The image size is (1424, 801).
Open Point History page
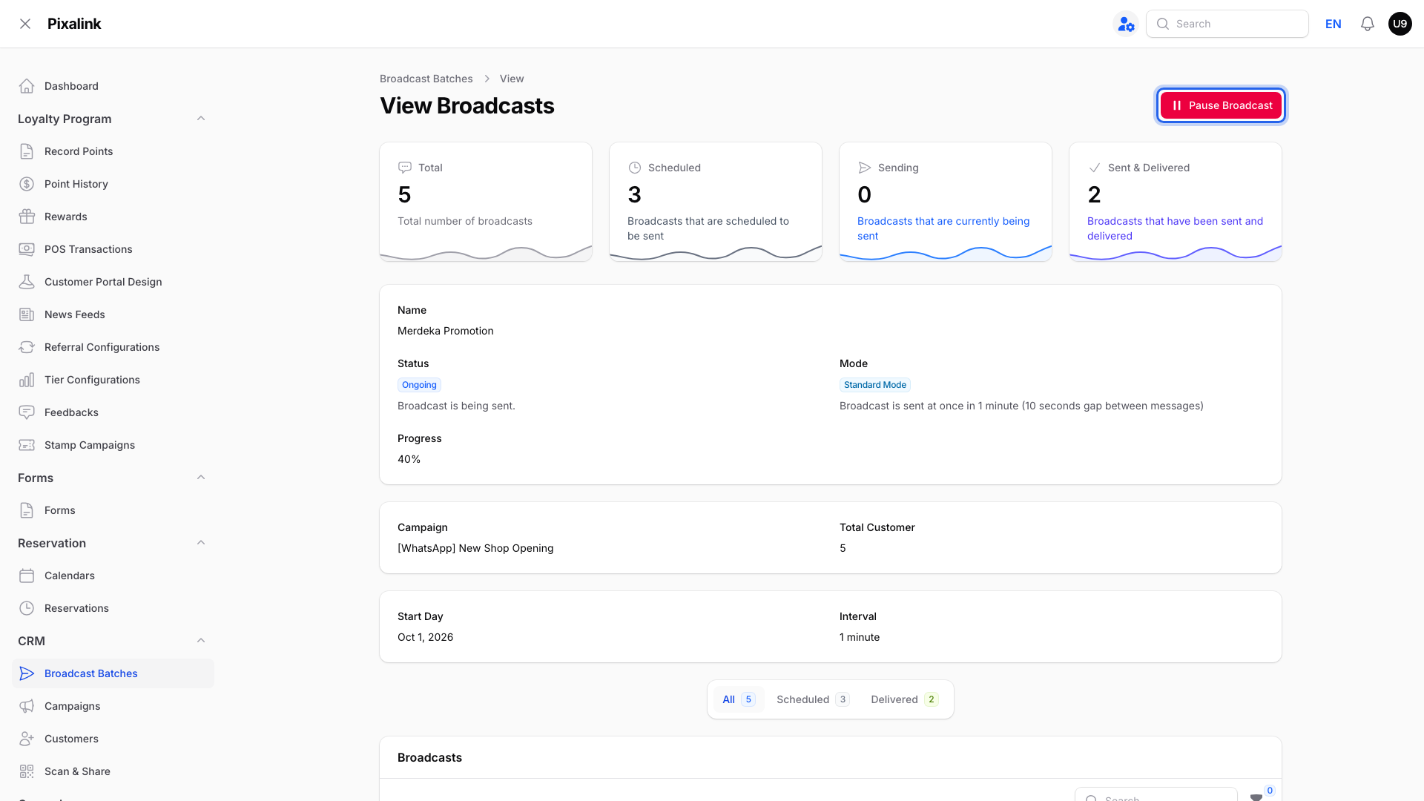coord(113,184)
